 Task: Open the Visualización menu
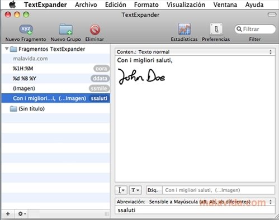[x=186, y=4]
